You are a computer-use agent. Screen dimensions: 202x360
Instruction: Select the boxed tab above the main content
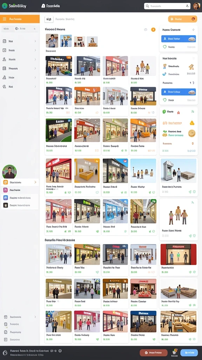pos(49,19)
